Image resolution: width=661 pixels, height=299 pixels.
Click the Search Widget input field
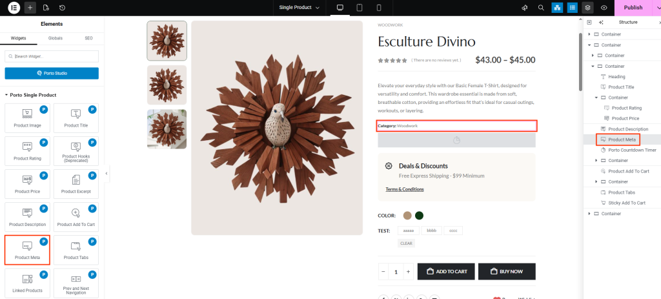[52, 56]
